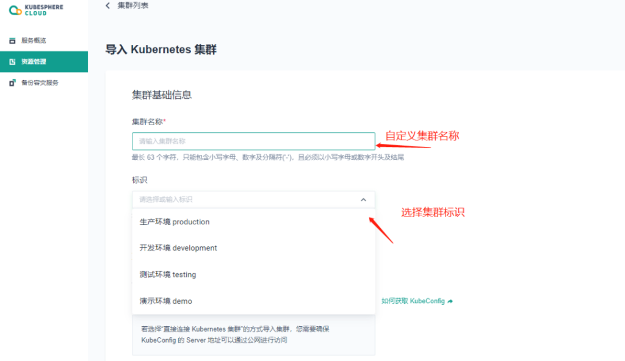The width and height of the screenshot is (625, 361).
Task: Click the 最长 63 个字符 hint text
Action: click(x=268, y=157)
